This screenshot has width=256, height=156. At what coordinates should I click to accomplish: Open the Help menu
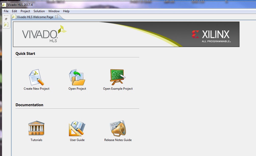(x=66, y=11)
